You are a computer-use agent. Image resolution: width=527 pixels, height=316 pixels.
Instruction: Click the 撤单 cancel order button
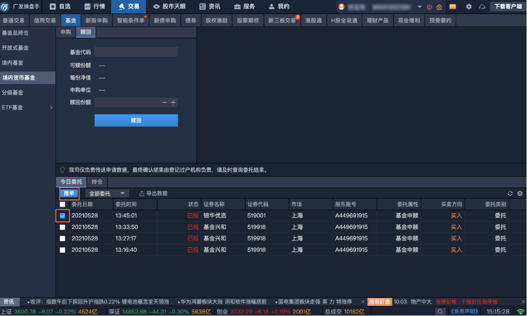click(x=69, y=193)
